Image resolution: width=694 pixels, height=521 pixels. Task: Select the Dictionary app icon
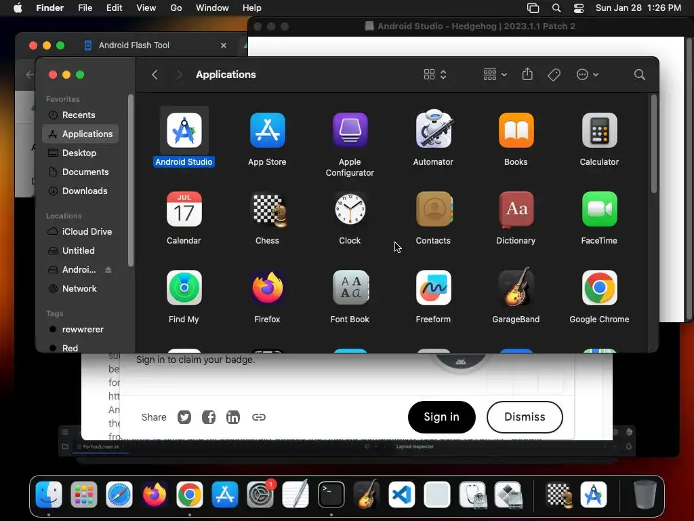coord(516,209)
